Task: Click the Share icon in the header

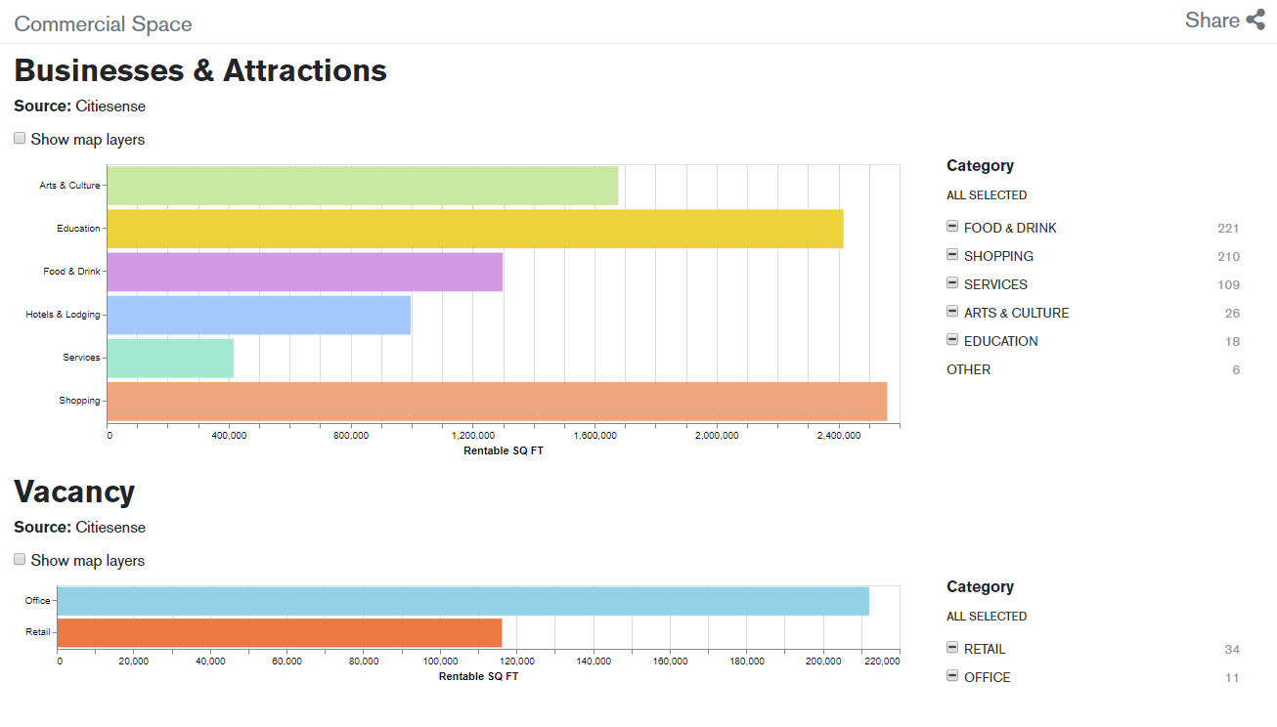Action: point(1255,21)
